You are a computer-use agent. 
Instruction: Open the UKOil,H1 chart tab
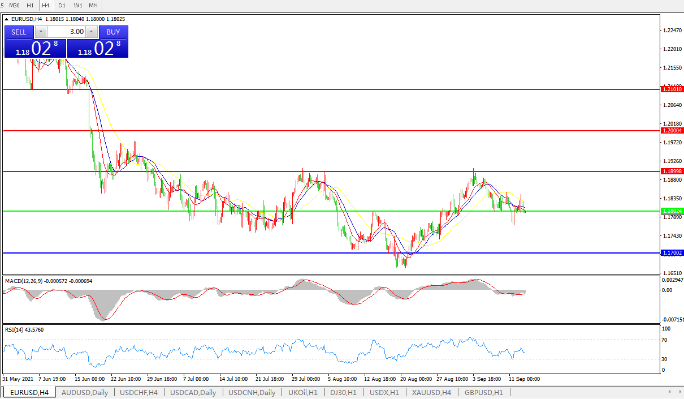pyautogui.click(x=302, y=392)
